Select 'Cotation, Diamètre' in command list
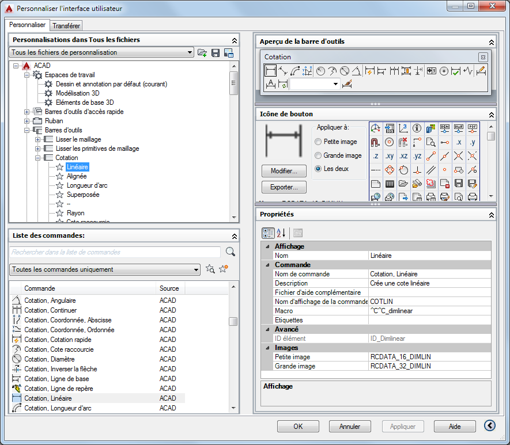The width and height of the screenshot is (510, 445). 50,359
